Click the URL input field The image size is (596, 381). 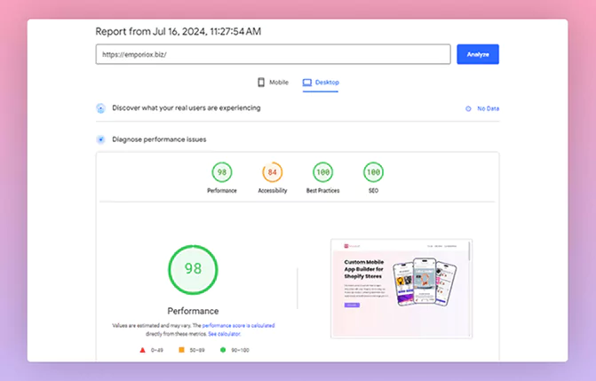[273, 54]
